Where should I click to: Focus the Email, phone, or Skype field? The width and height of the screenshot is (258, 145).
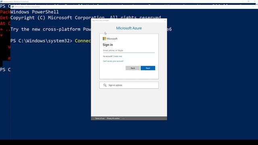[129, 50]
